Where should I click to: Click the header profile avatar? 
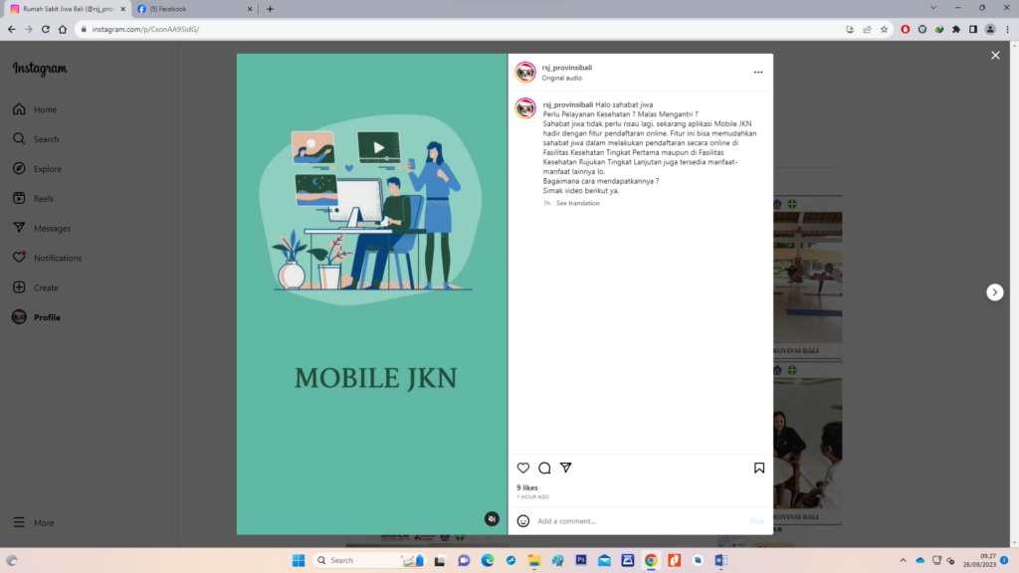tap(525, 72)
